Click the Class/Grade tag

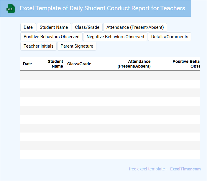point(87,27)
